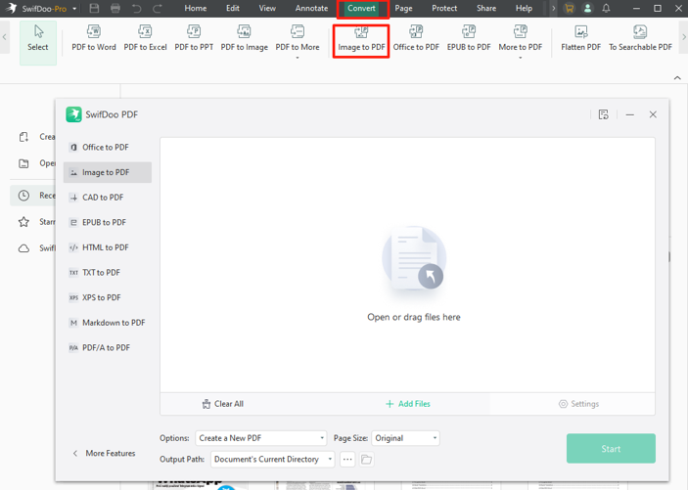Screen dimensions: 688x490
Task: Open Output Path dropdown
Action: (x=272, y=459)
